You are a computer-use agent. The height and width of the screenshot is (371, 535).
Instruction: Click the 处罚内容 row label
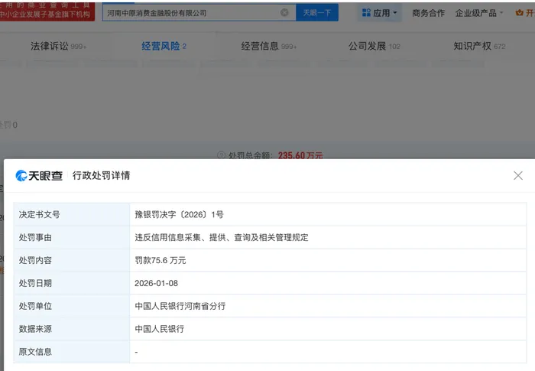click(35, 260)
